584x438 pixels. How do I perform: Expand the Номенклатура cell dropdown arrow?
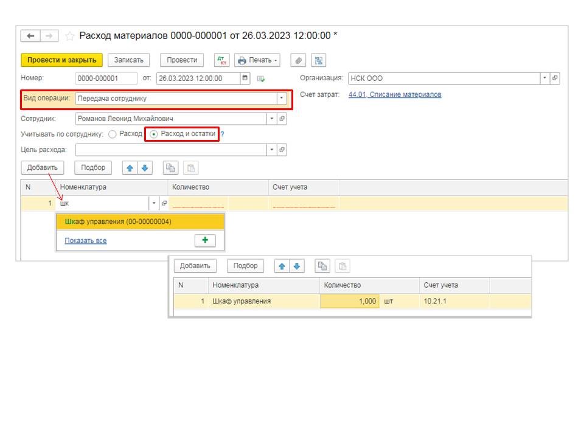click(154, 203)
